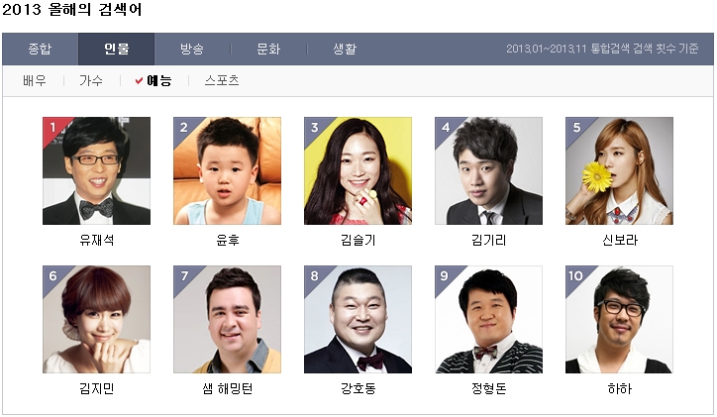
Task: Open rank 5 photo of 신보라
Action: coord(620,170)
